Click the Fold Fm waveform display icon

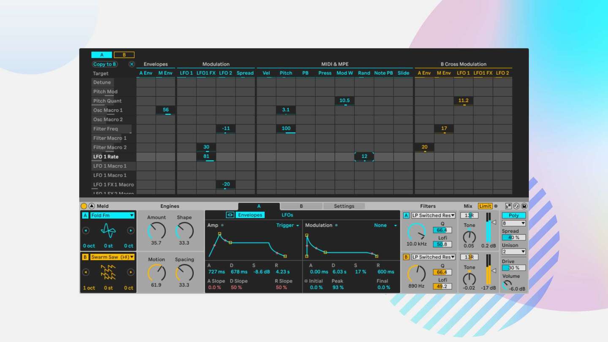click(108, 231)
